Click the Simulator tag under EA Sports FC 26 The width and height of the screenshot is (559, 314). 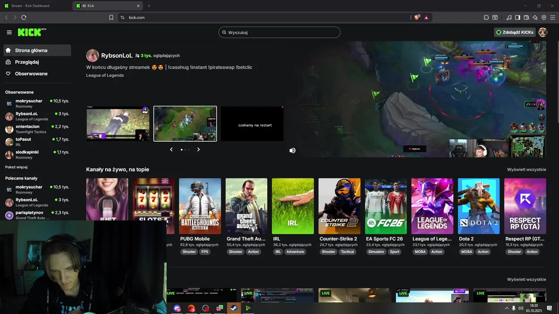[376, 252]
